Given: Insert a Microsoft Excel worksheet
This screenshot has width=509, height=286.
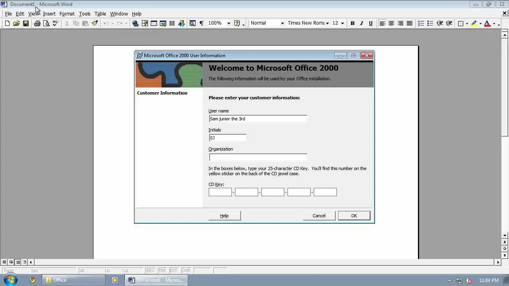Looking at the screenshot, I should (x=163, y=23).
